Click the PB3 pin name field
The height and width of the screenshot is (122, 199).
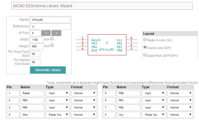[x=32, y=100]
